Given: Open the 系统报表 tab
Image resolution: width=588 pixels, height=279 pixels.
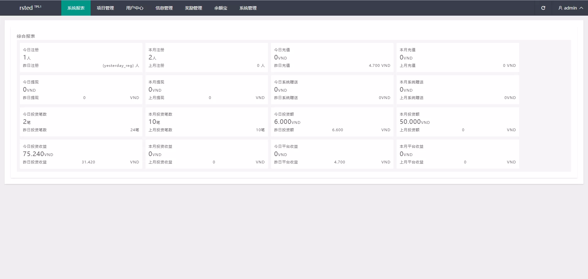Looking at the screenshot, I should pos(76,8).
